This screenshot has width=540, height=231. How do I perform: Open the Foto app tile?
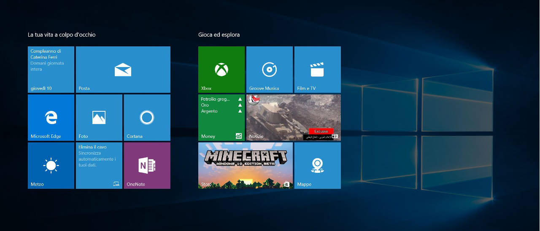pyautogui.click(x=99, y=118)
